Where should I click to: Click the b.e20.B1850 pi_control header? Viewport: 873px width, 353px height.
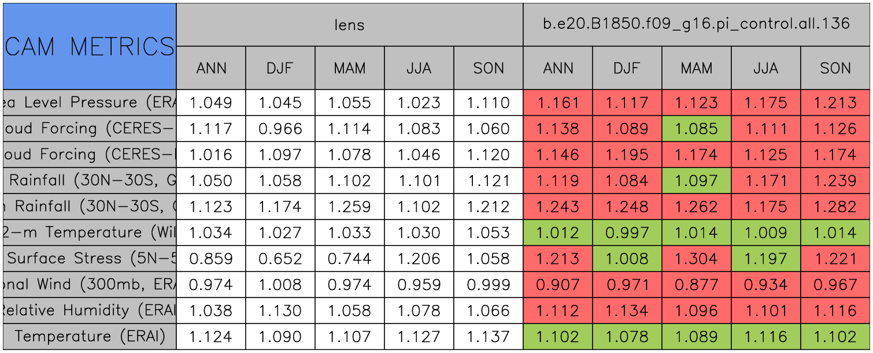point(696,24)
